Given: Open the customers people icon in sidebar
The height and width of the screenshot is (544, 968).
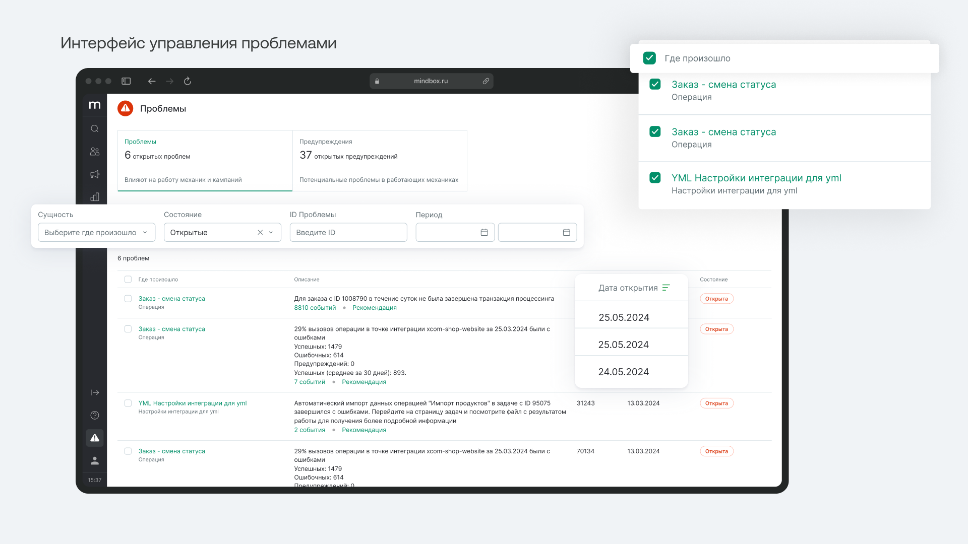Looking at the screenshot, I should pyautogui.click(x=94, y=151).
